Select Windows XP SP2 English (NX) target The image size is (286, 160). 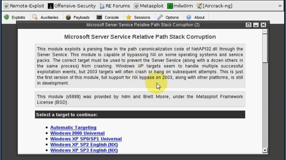84,144
